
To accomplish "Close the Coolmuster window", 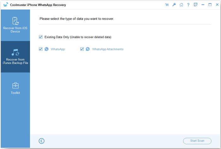I will pos(217,5).
